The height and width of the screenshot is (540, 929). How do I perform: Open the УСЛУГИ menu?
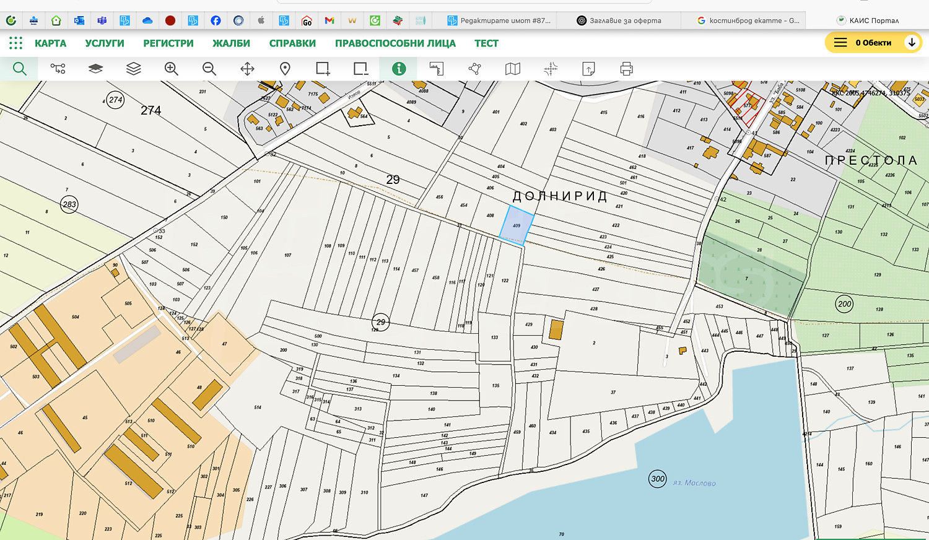(x=105, y=43)
